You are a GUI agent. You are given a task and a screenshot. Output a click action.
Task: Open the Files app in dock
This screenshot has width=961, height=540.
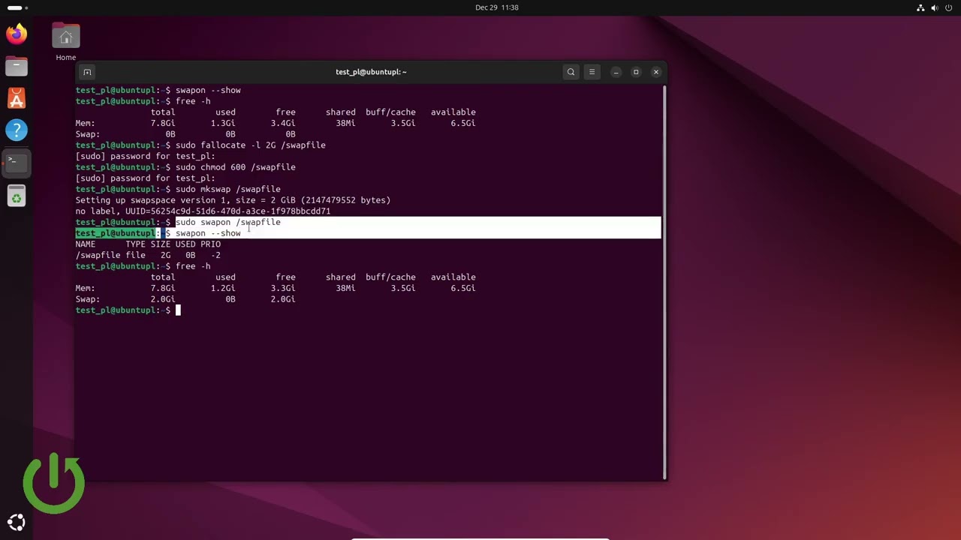point(17,66)
